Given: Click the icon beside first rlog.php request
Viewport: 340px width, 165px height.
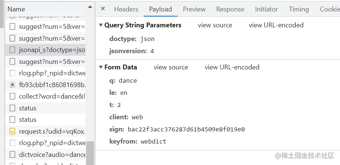Looking at the screenshot, I should click(x=13, y=73).
